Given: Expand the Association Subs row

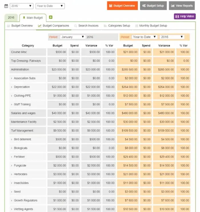Looking at the screenshot, I should [x=12, y=78].
